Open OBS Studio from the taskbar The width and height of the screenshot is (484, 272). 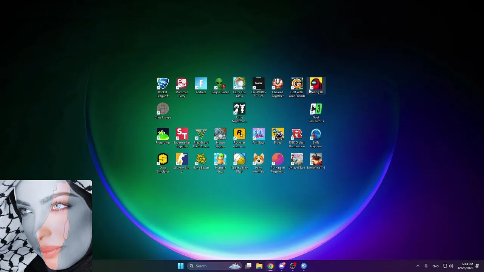coord(293,266)
